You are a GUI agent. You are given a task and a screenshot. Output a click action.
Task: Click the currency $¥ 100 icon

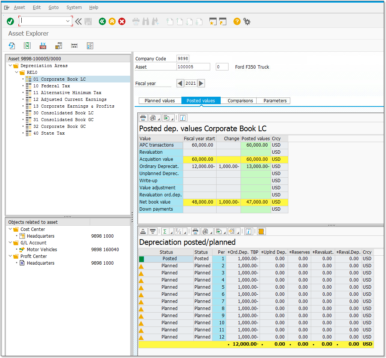point(43,46)
